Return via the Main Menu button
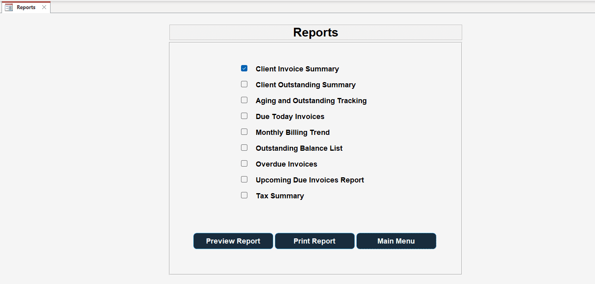Viewport: 595px width, 284px height. (396, 241)
